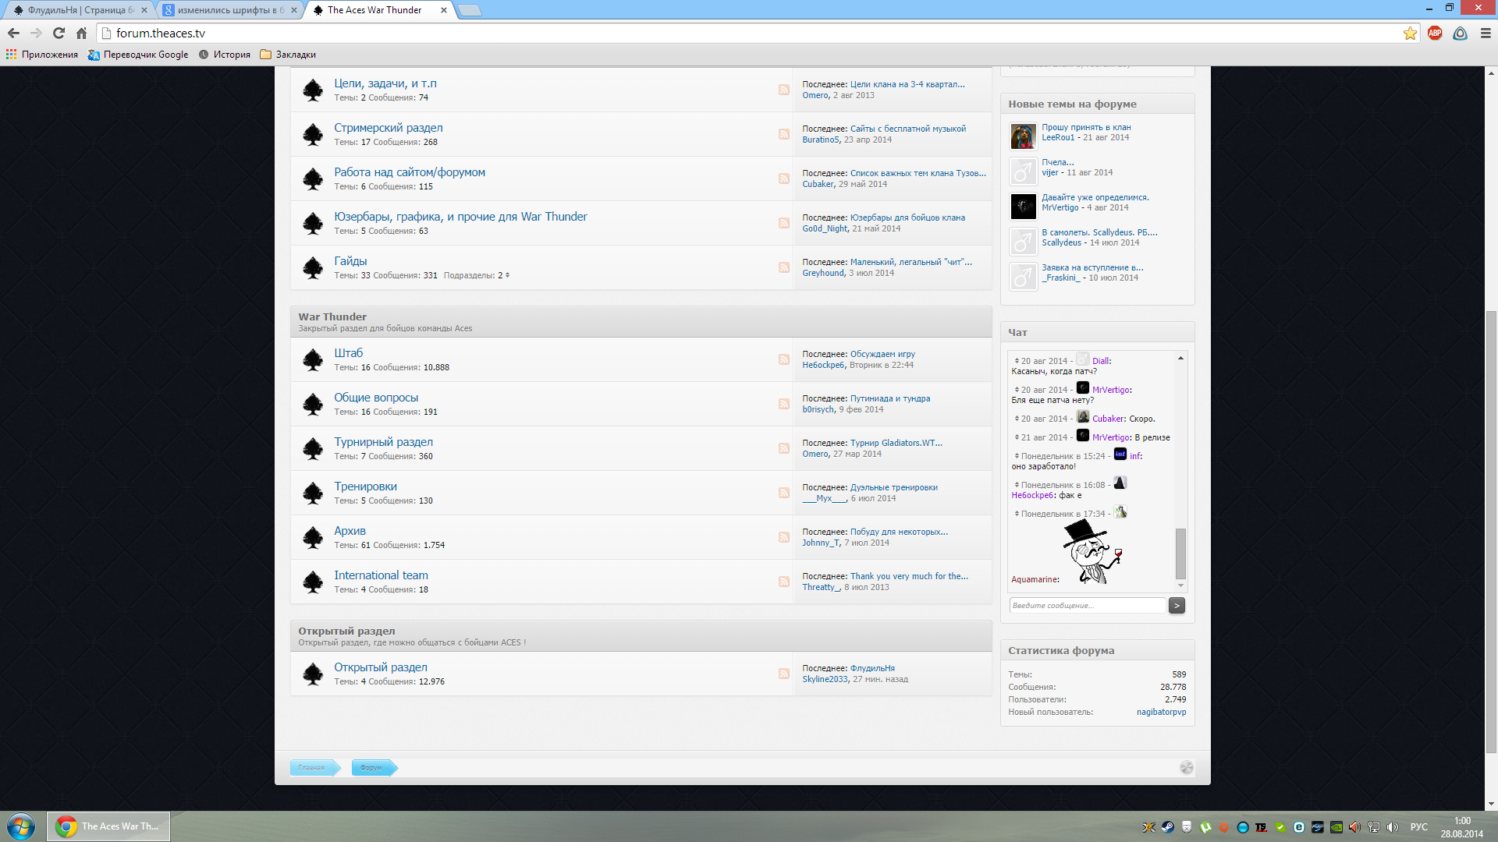Image resolution: width=1498 pixels, height=842 pixels.
Task: Click the RSS icon for Архив row
Action: pos(784,537)
